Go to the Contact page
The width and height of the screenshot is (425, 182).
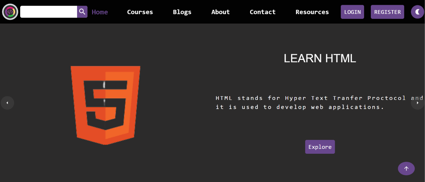tap(262, 12)
